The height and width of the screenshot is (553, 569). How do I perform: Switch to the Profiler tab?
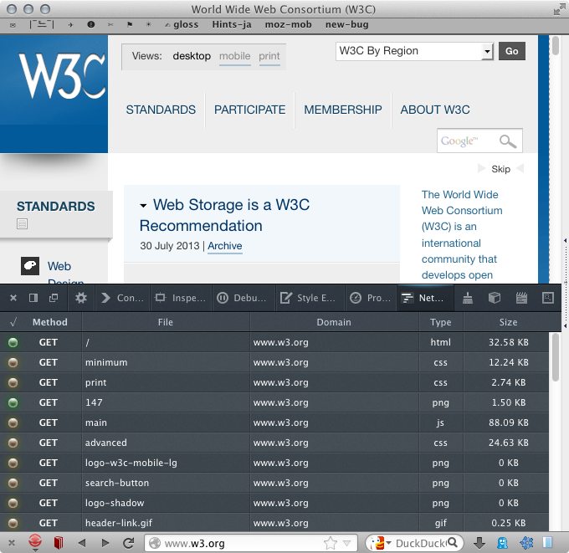(x=371, y=298)
